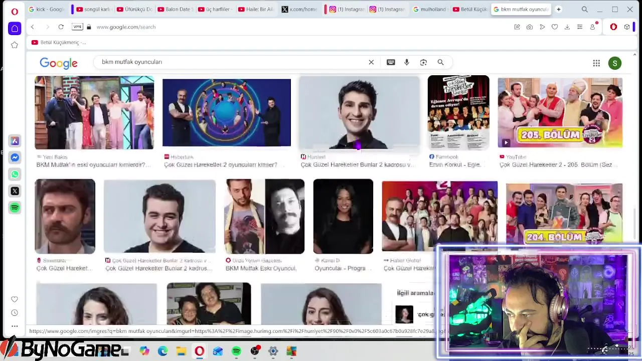Screen dimensions: 642x361
Task: Open the 205. Bölüm YouTube thumbnail
Action: coord(560,112)
